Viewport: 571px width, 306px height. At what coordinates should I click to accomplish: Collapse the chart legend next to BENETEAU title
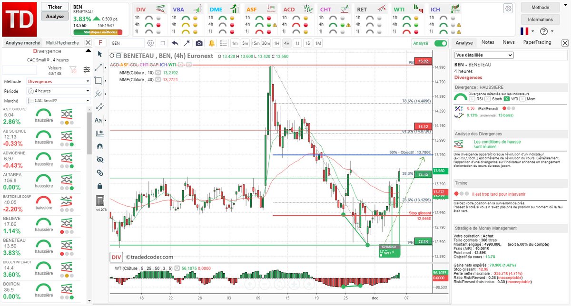coord(118,56)
